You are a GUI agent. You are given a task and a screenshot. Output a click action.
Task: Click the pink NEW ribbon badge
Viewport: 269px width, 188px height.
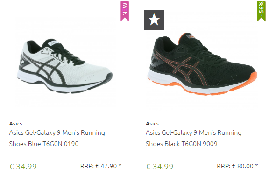pyautogui.click(x=125, y=11)
